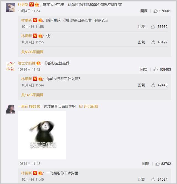Open 绝世小奶糖's profile avatar
Viewport: 177px width, 184px height.
[x=11, y=66]
